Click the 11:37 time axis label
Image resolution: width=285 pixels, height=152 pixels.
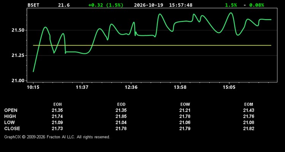[x=82, y=87]
